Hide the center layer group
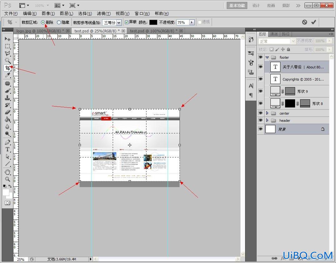This screenshot has height=263, width=336. point(260,113)
